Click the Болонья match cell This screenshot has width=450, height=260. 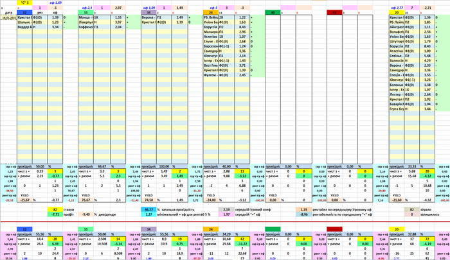397,85
